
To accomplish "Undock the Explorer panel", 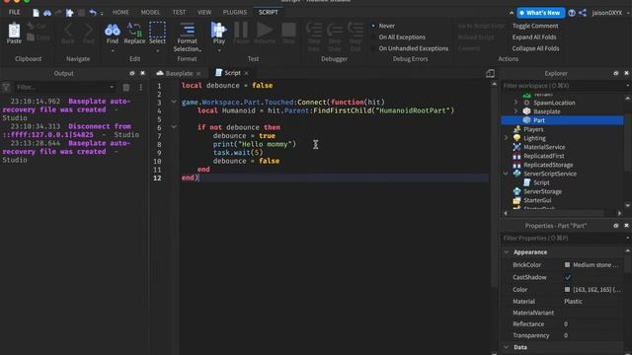I will tap(616, 73).
